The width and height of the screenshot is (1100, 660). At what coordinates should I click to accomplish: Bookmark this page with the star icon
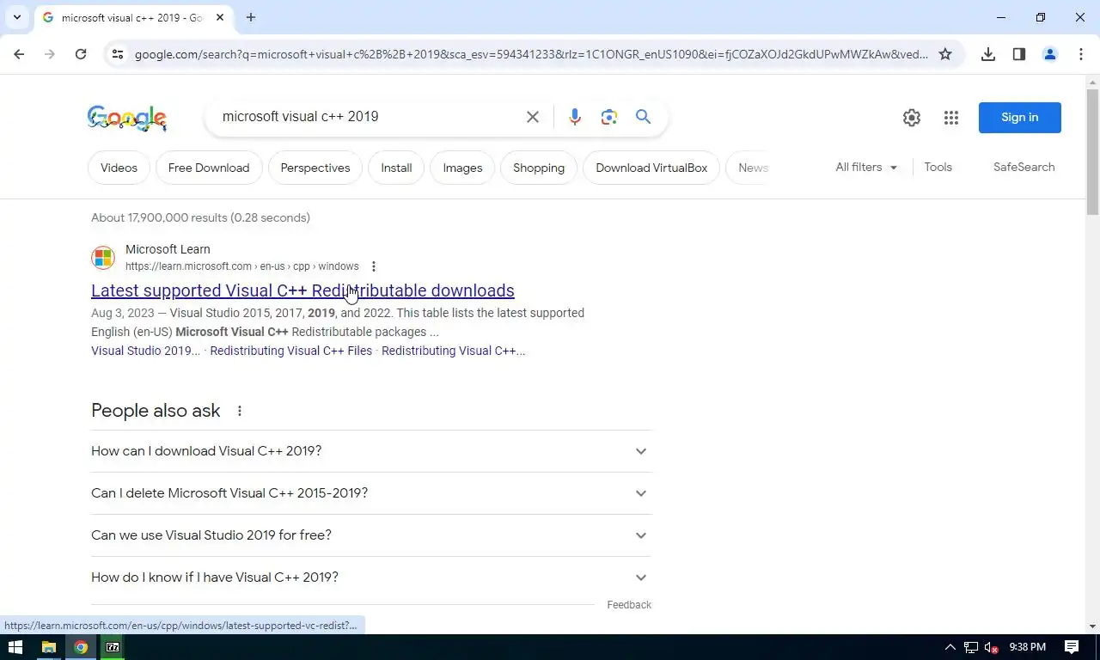[x=945, y=54]
